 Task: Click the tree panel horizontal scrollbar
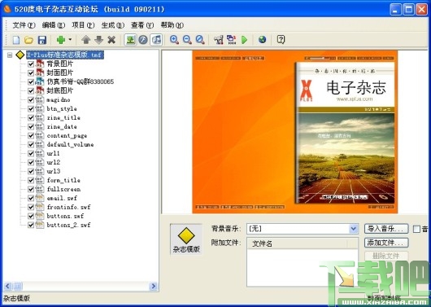[81, 287]
